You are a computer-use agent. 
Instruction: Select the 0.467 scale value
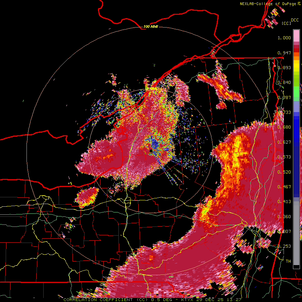pyautogui.click(x=284, y=187)
